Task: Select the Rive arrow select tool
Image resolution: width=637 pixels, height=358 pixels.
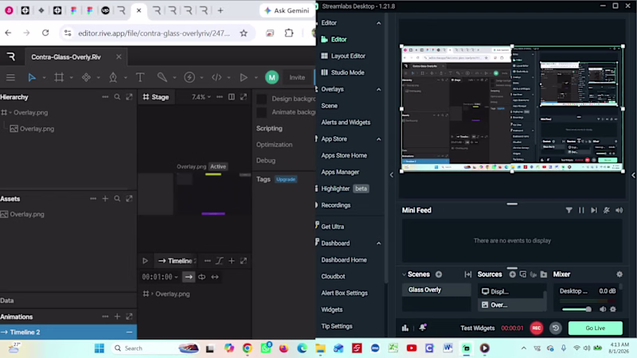Action: point(32,77)
